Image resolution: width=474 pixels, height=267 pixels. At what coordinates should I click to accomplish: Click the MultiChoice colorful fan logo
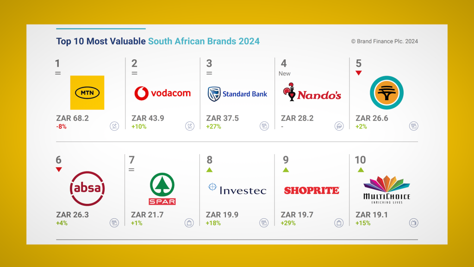(x=387, y=189)
